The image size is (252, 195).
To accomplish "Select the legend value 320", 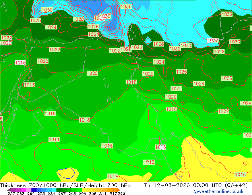I will tap(121, 193).
